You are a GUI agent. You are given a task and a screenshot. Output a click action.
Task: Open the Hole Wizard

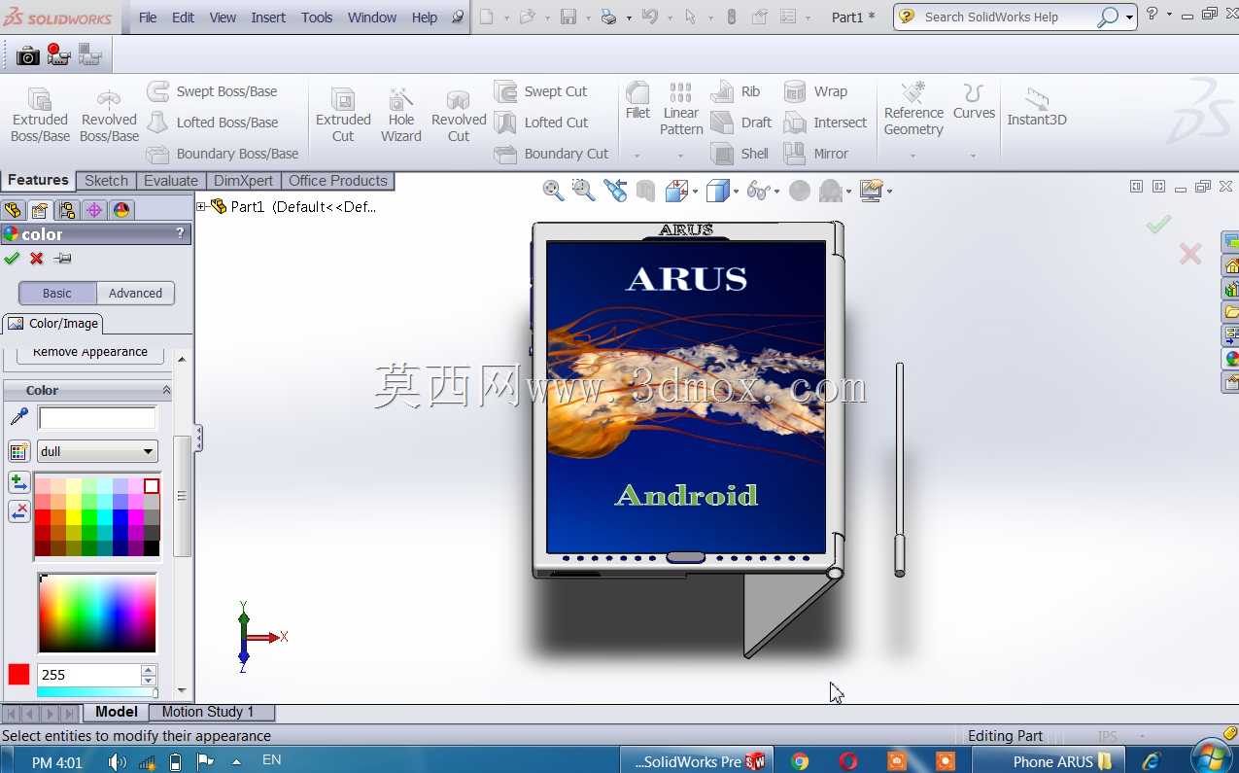pyautogui.click(x=400, y=115)
